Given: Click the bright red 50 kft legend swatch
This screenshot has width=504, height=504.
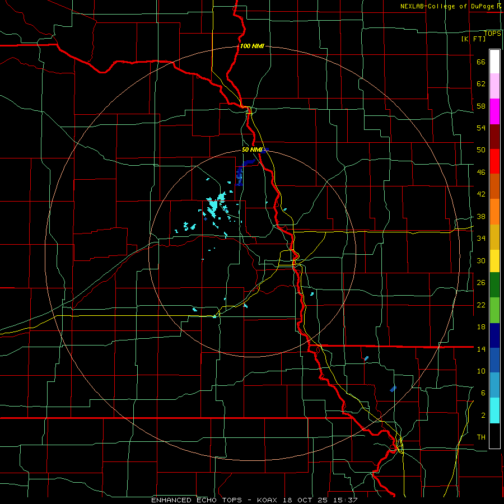Looking at the screenshot, I should pyautogui.click(x=494, y=161).
